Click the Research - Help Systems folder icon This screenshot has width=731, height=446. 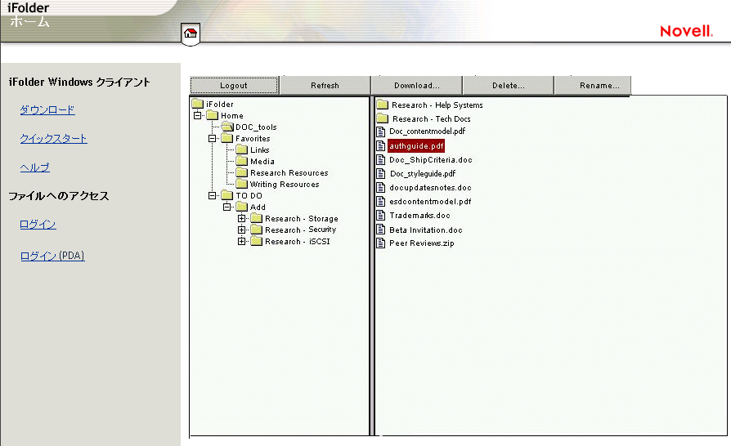tap(382, 105)
